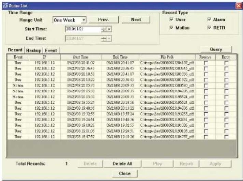The height and width of the screenshot is (181, 243).
Task: Click the Status List title bar icon
Action: pyautogui.click(x=5, y=6)
